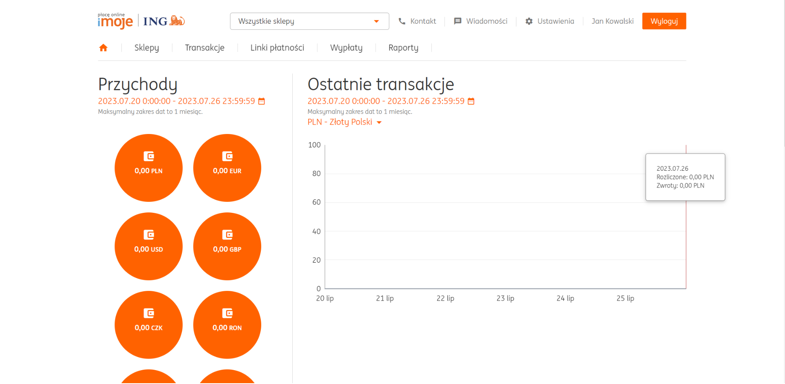Open the Kontakt link

(x=423, y=21)
